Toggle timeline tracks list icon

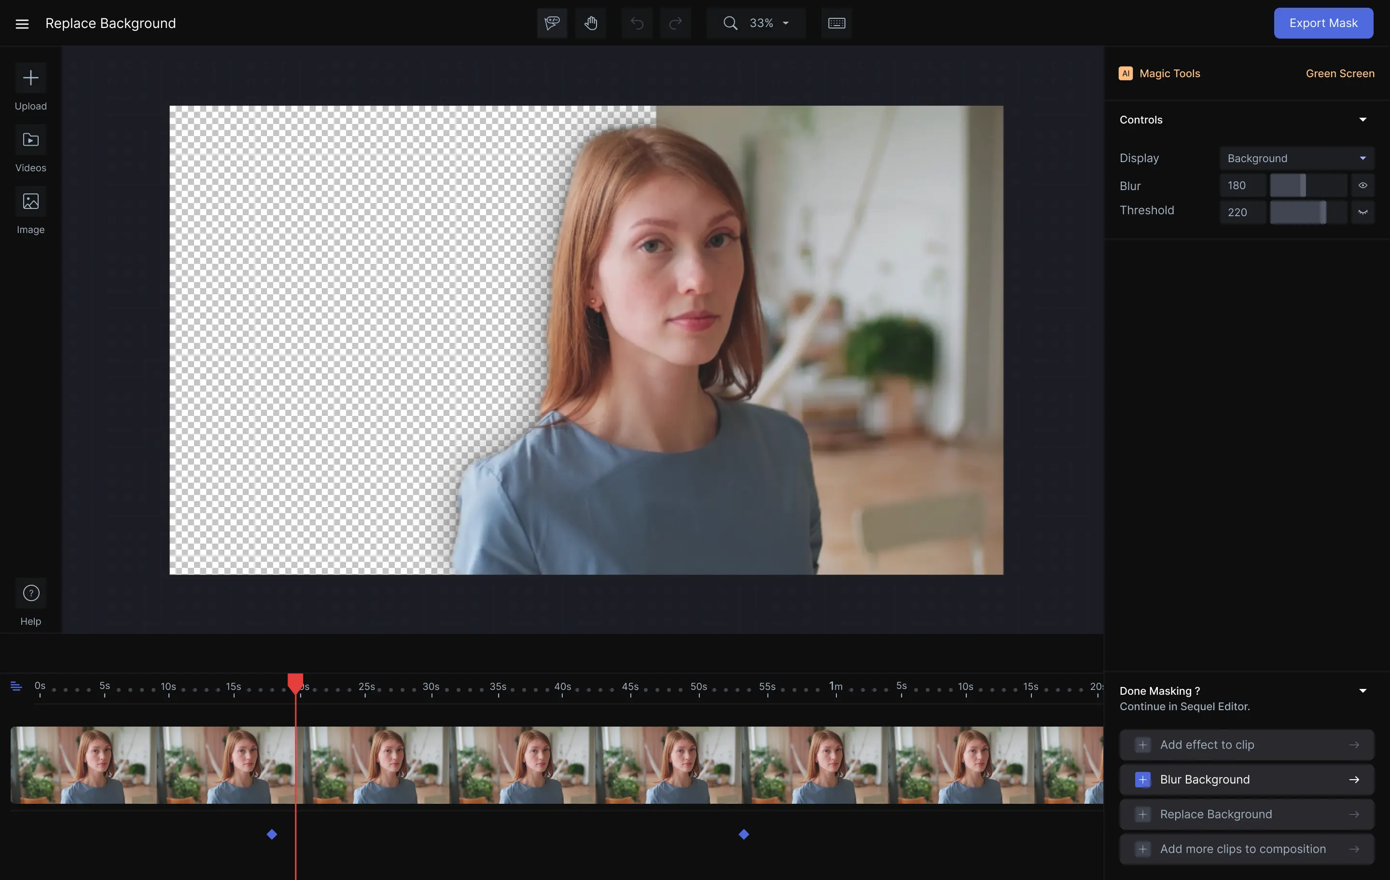tap(16, 687)
